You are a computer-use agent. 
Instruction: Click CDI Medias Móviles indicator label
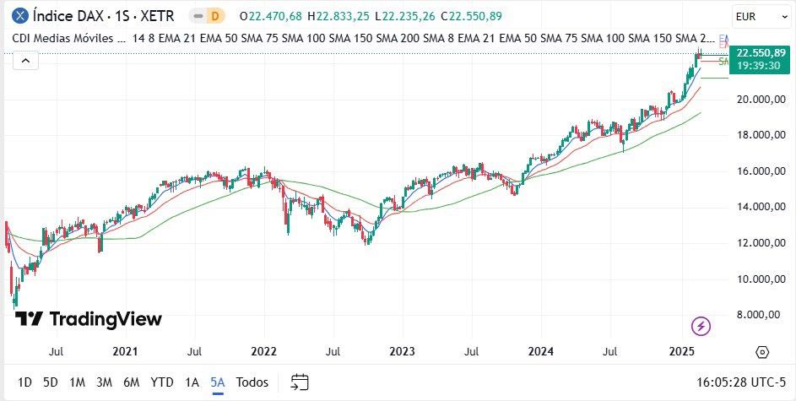(69, 38)
